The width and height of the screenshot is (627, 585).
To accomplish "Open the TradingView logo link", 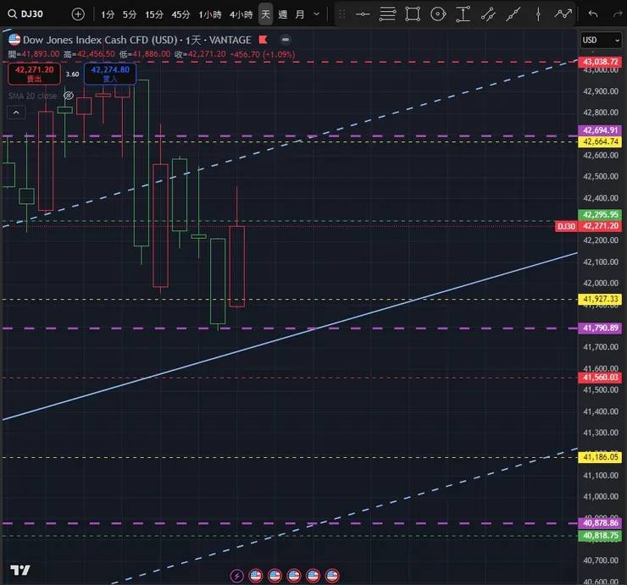I will 20,570.
